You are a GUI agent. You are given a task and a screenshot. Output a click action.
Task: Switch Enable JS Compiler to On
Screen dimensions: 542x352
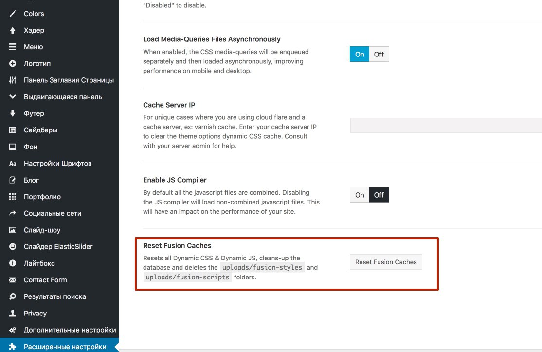tap(360, 195)
